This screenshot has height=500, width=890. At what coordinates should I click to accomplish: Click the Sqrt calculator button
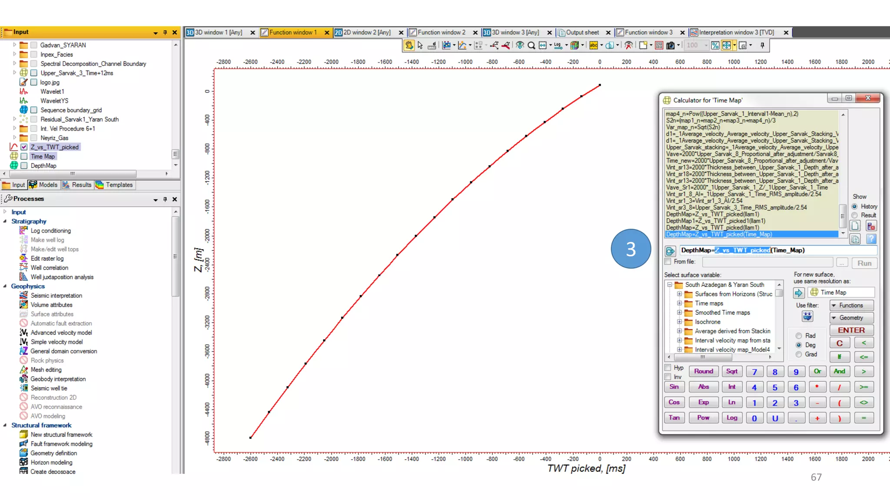731,372
